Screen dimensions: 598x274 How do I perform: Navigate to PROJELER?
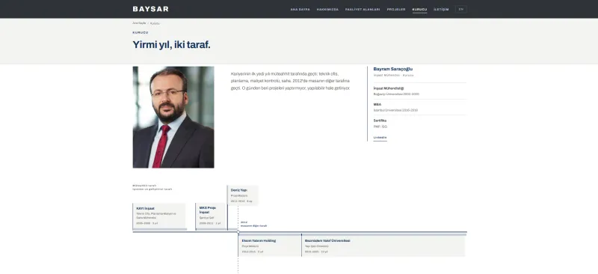coord(396,9)
